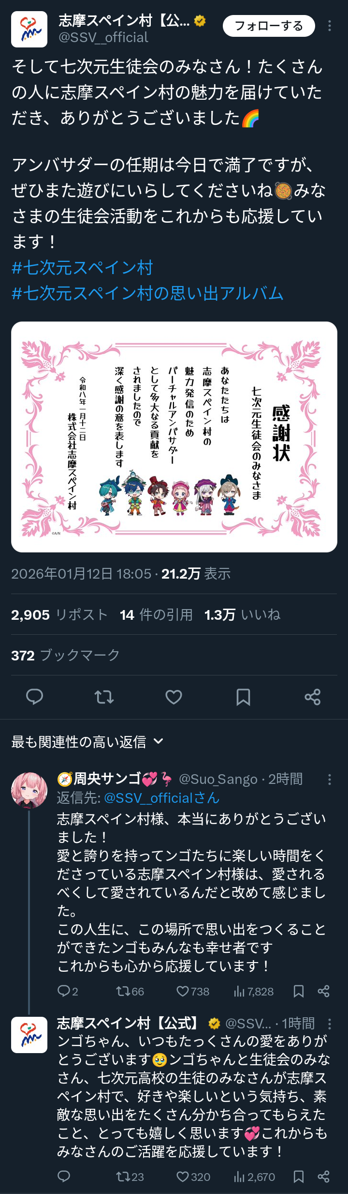348x1194 pixels.
Task: Share 周央サンゴ's reply
Action: 323,991
